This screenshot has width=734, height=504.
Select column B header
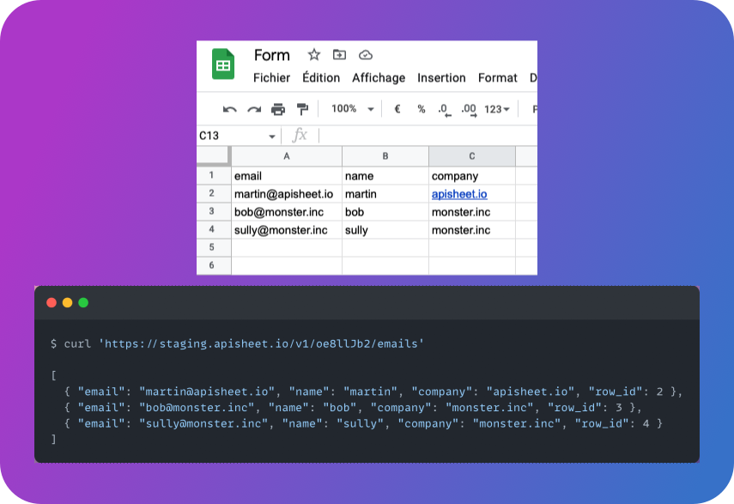pos(385,156)
